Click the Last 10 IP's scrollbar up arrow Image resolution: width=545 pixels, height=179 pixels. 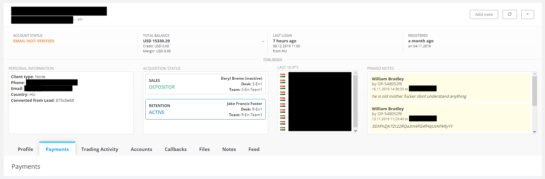[x=355, y=73]
